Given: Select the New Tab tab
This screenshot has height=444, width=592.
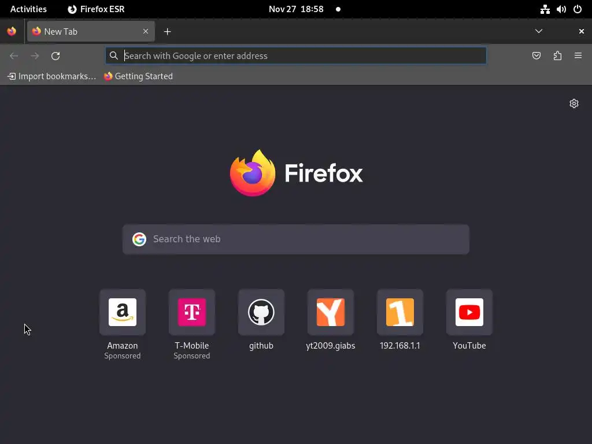Looking at the screenshot, I should (x=91, y=31).
